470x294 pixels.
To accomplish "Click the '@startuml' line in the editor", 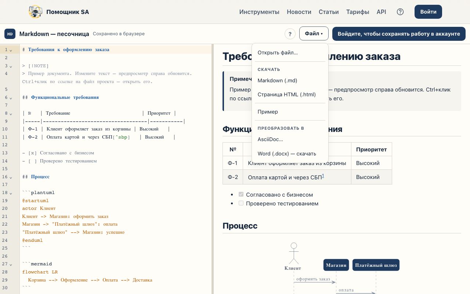I will coord(116,201).
